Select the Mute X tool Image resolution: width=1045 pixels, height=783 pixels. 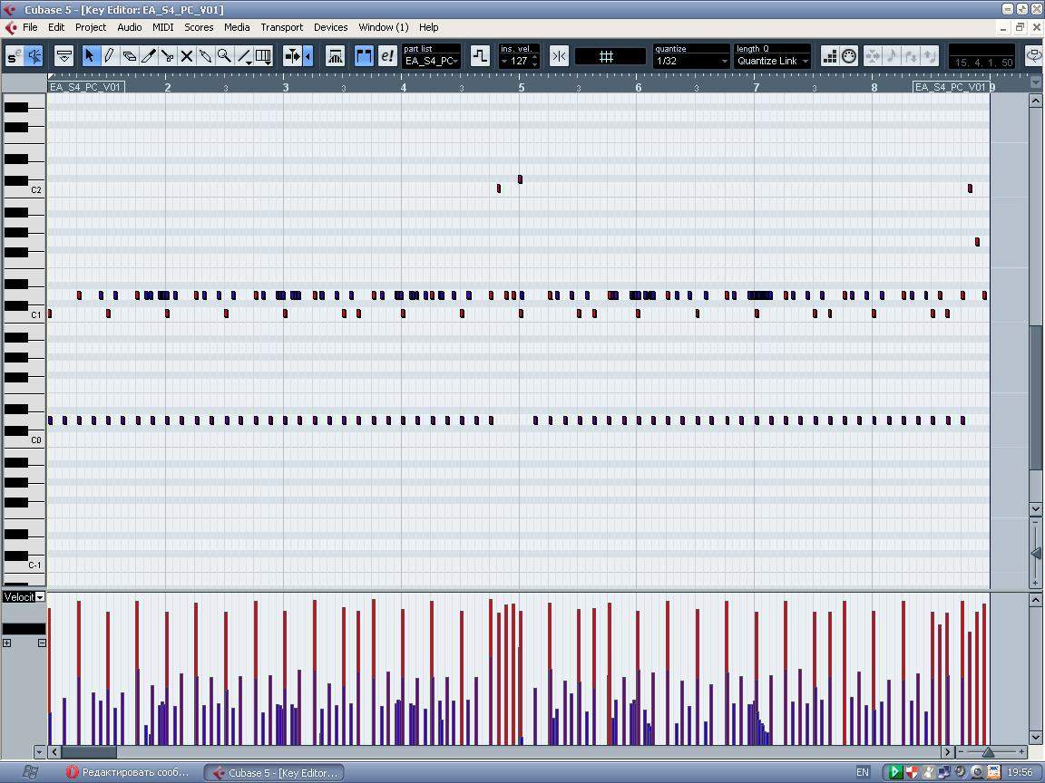tap(187, 56)
